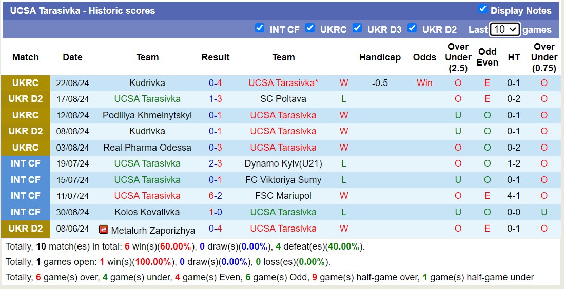Screen dimensions: 564x289
Task: Click the red card icon beside Metalurh Zaporizhya
Action: (104, 229)
